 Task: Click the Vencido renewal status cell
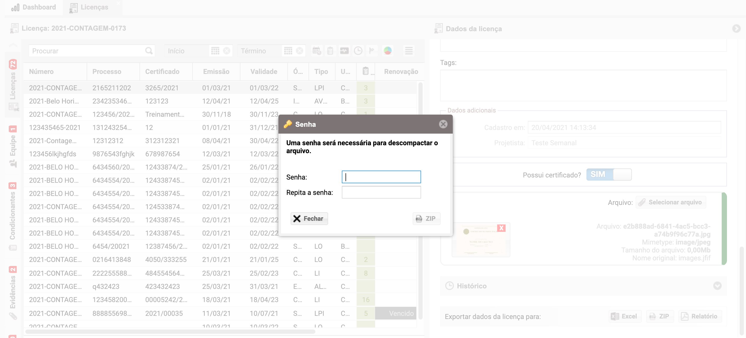pyautogui.click(x=396, y=313)
